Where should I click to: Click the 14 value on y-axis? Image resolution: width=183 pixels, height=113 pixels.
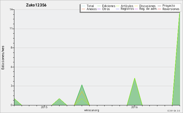(x=11, y=9)
